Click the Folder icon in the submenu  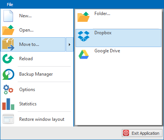point(84,17)
